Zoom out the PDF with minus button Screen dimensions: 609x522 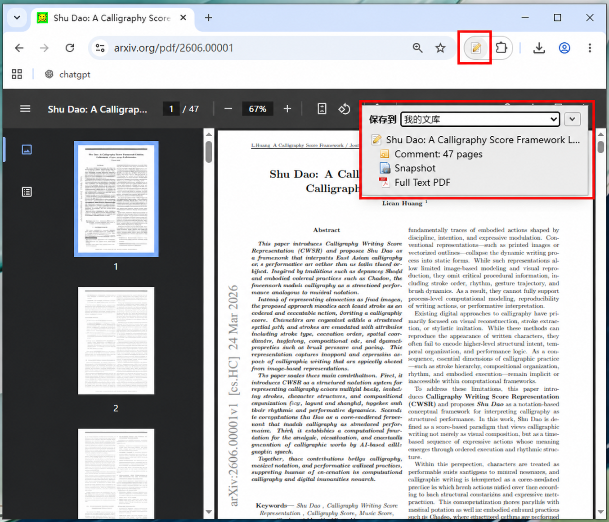click(x=228, y=109)
